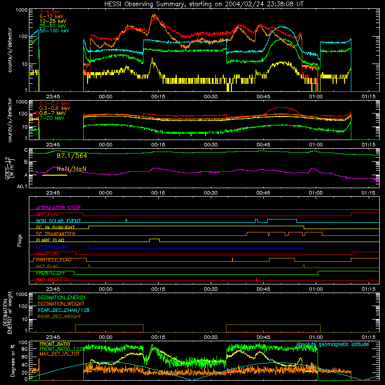385x385 pixels.
Task: Click the counts/s/detector axis label of top plot
Action: point(10,50)
